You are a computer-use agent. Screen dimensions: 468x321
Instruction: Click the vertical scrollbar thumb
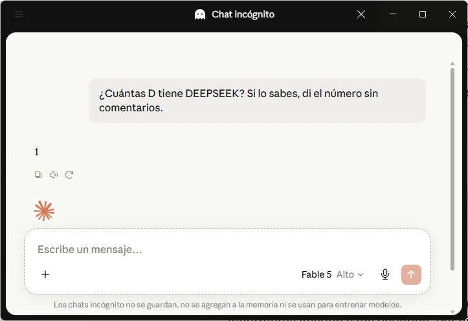point(452,169)
